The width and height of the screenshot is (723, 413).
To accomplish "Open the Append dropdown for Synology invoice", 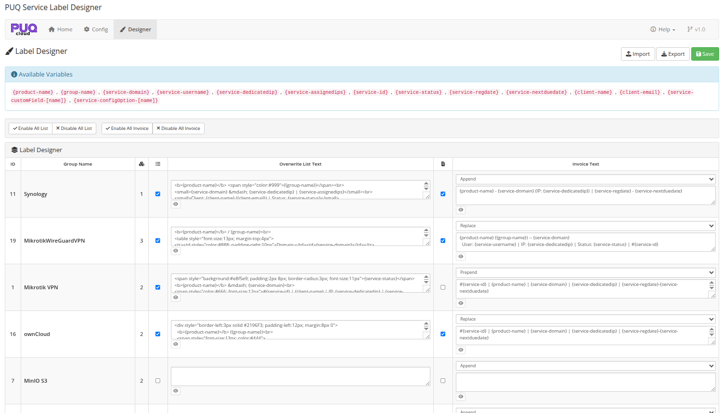I will [x=585, y=179].
